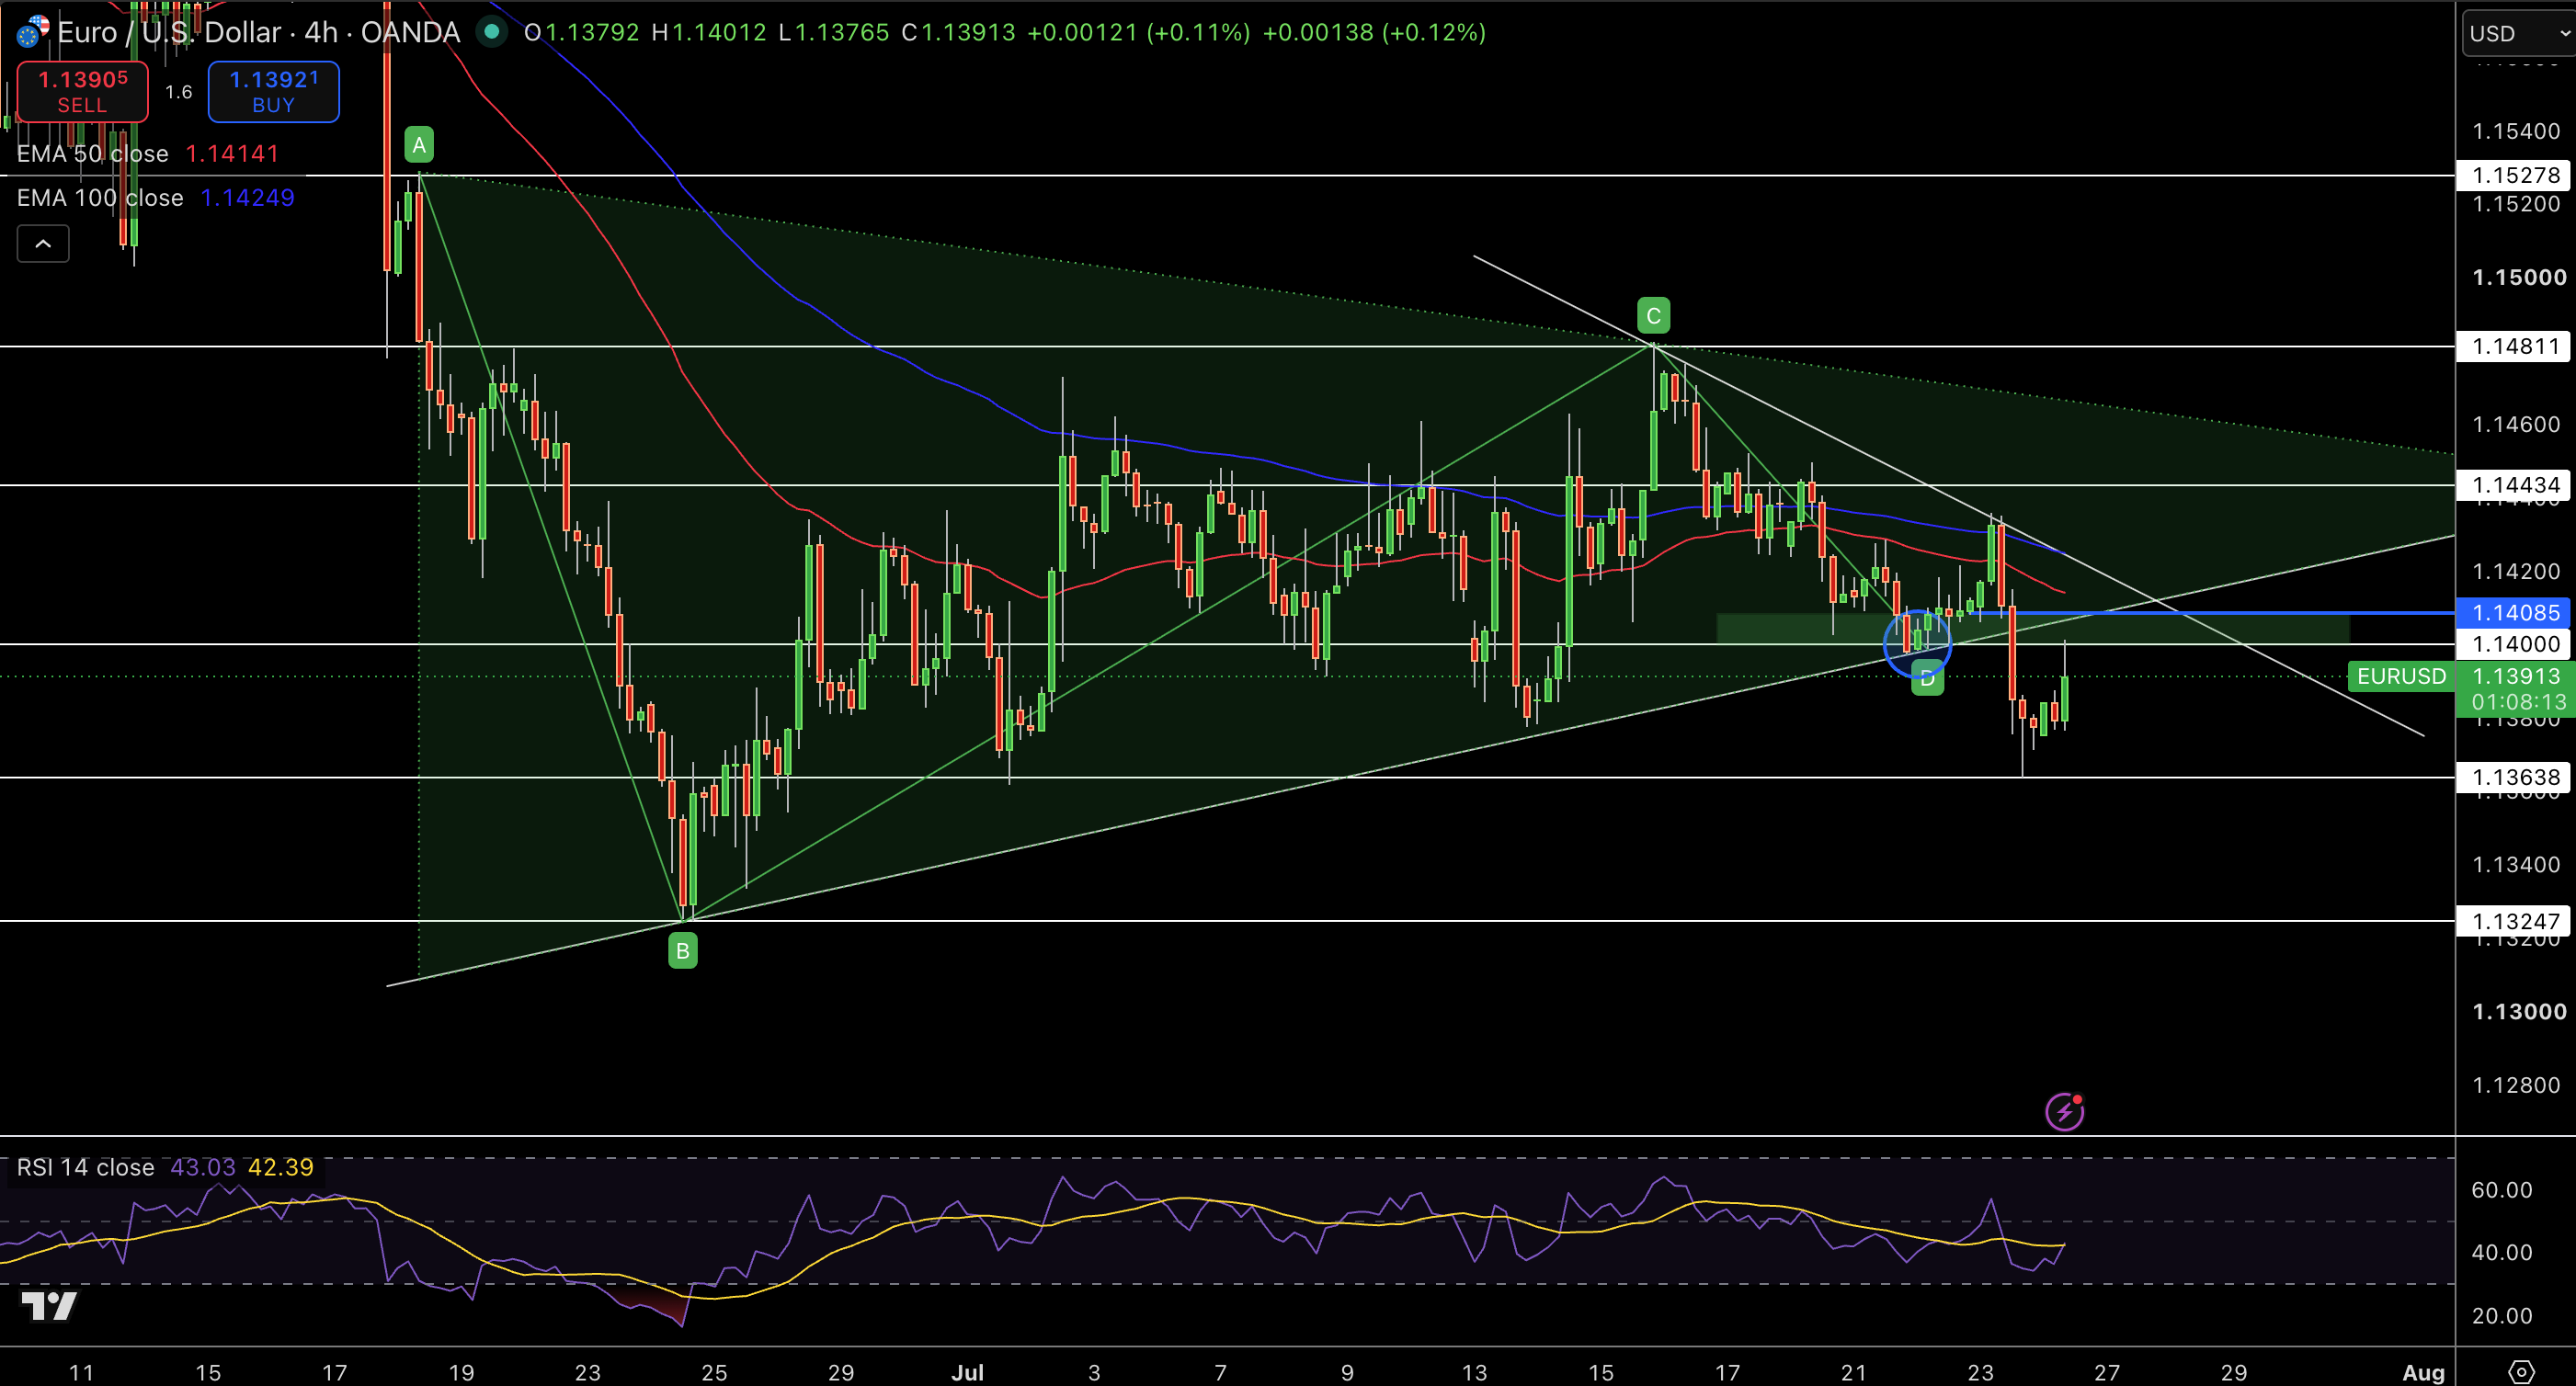
Task: Select the EMA 100 close indicator label
Action: [100, 198]
